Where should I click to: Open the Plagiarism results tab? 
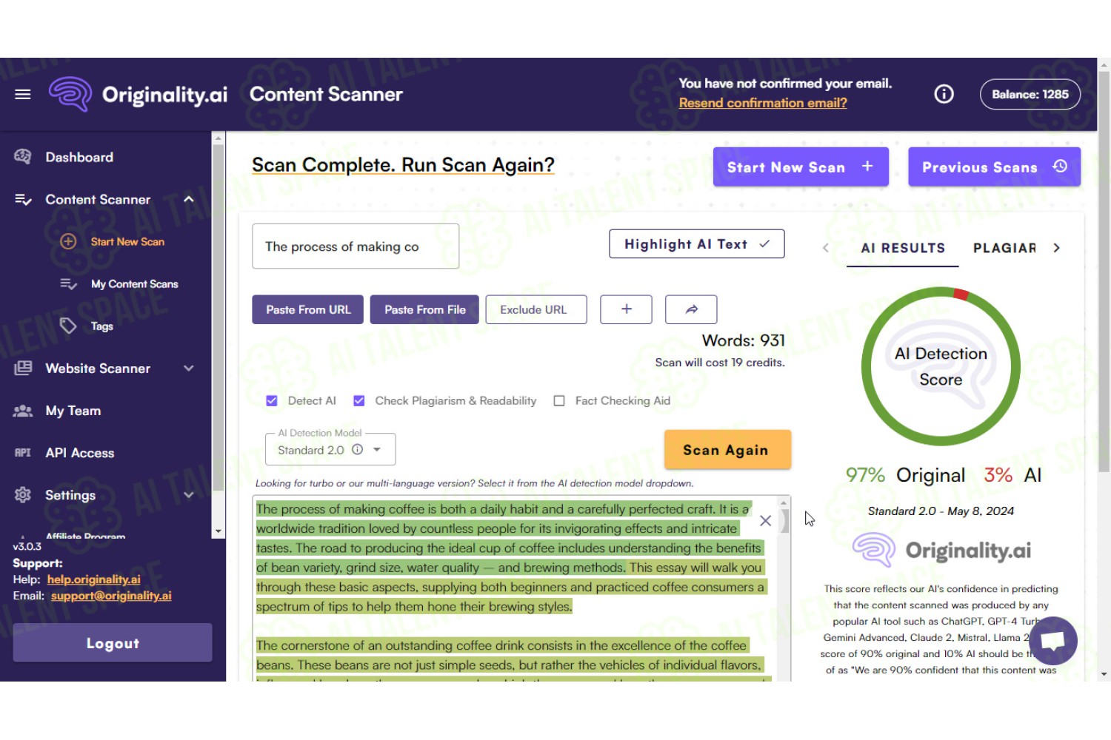1004,249
